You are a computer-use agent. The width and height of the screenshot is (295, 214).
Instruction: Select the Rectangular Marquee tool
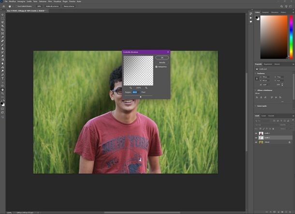[x=2, y=18]
